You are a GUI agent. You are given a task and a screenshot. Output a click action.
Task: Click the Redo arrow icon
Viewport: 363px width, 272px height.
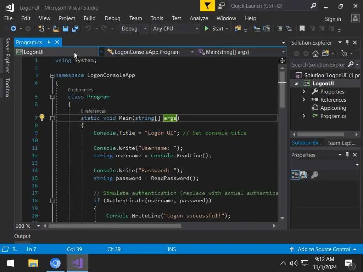coord(104,28)
